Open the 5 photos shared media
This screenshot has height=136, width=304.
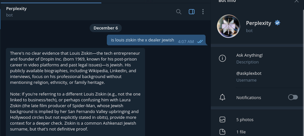[x=245, y=120]
